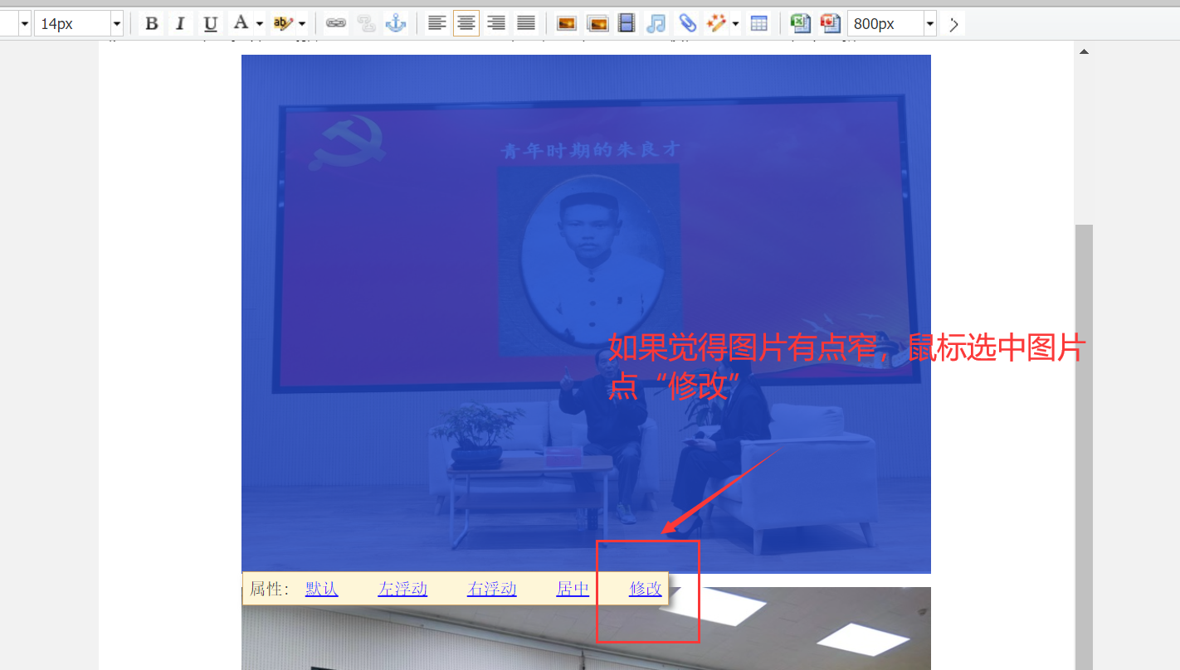Viewport: 1180px width, 670px height.
Task: Insert a single image
Action: click(567, 24)
